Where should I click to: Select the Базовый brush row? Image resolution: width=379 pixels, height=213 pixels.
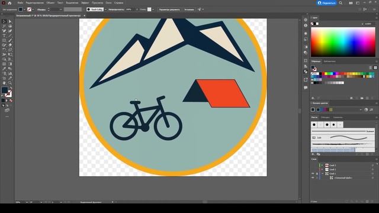coord(342,131)
